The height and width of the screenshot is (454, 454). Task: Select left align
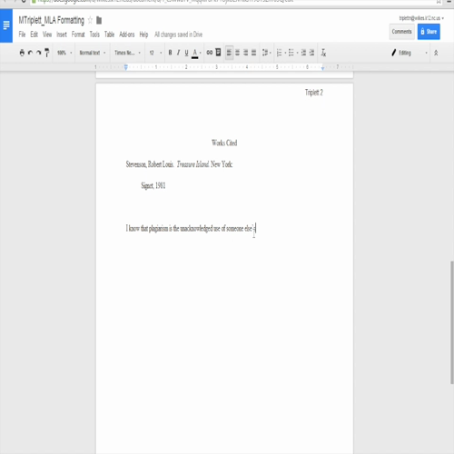[x=229, y=53]
